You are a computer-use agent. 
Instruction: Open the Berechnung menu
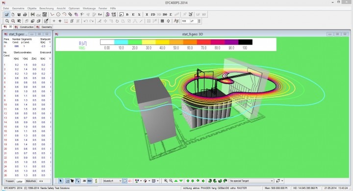[47, 8]
